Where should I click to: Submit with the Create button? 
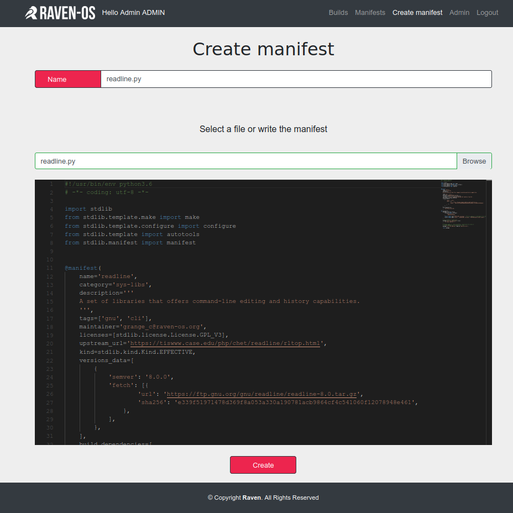point(263,465)
